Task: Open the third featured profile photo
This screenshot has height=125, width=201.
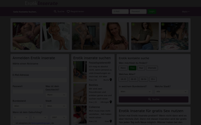Action: (x=86, y=36)
